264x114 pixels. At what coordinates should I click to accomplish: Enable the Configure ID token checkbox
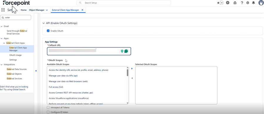tap(48, 112)
